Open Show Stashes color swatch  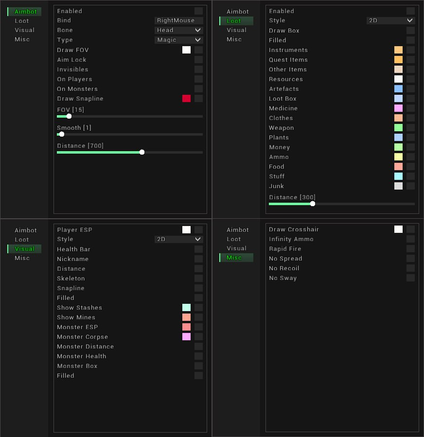(186, 307)
